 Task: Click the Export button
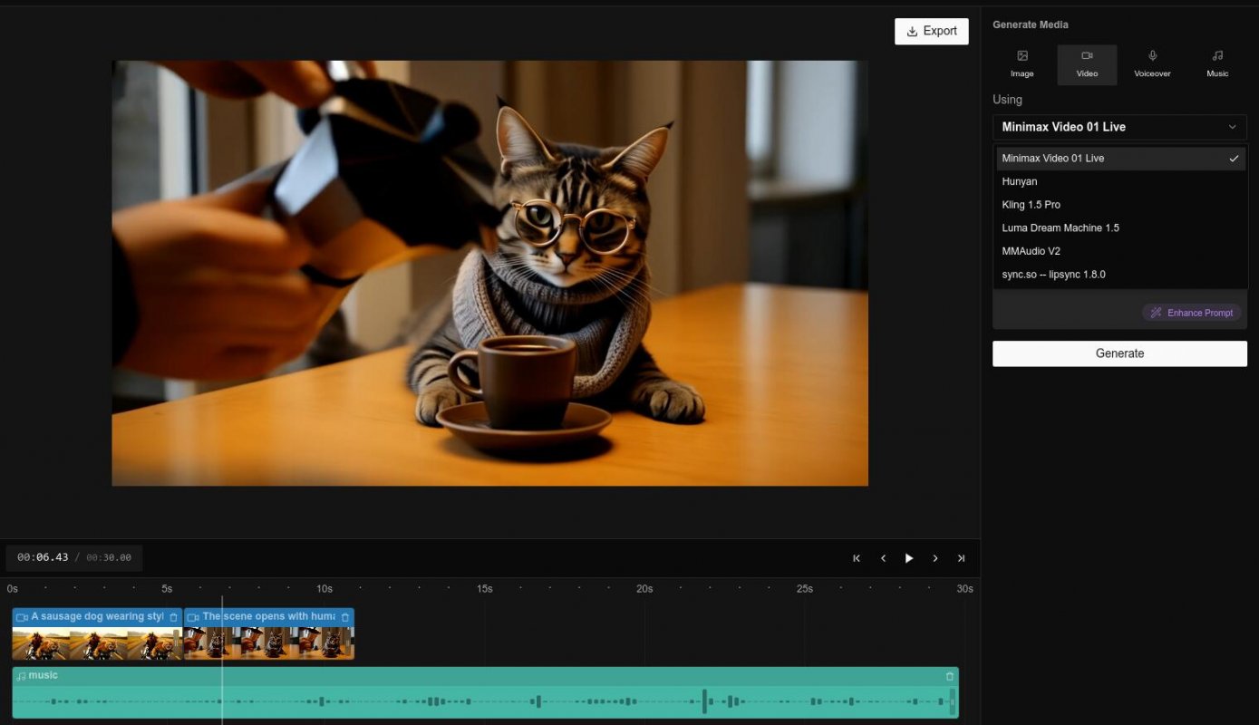931,31
